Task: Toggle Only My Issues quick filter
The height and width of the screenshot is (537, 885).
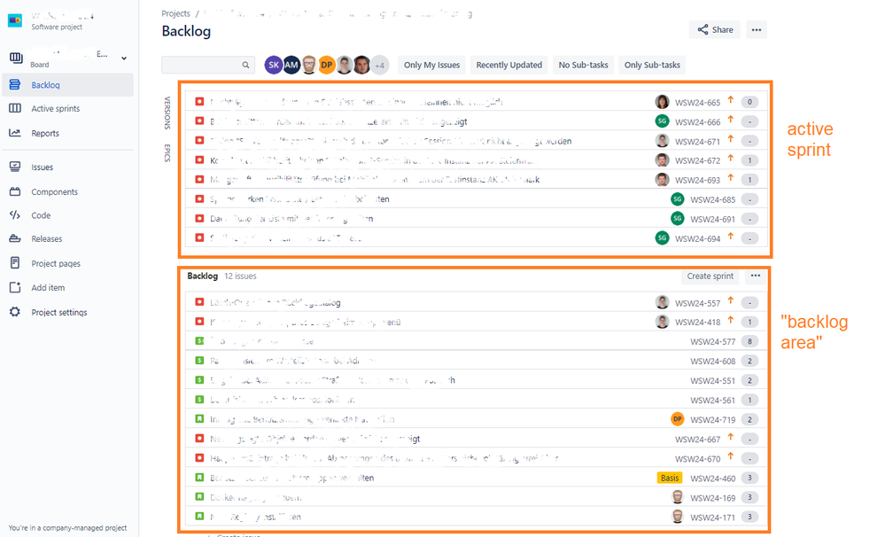Action: (431, 65)
